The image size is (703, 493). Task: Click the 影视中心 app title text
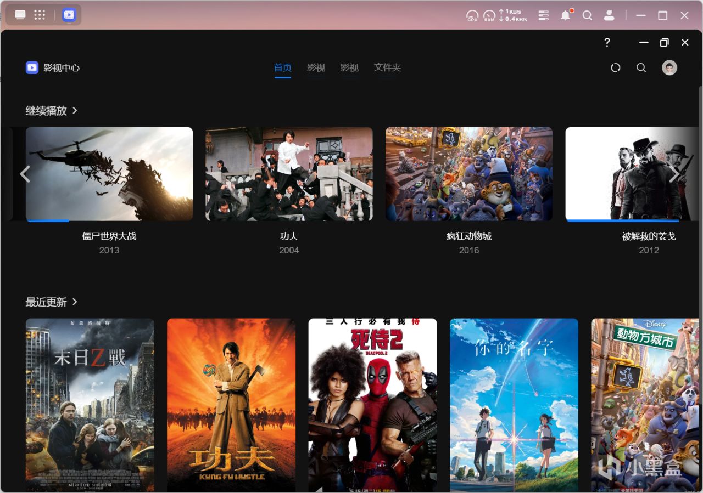pyautogui.click(x=62, y=68)
